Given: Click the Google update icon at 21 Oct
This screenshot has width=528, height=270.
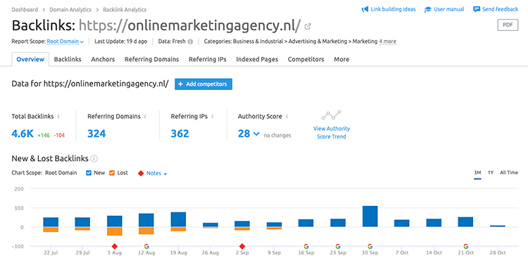Looking at the screenshot, I should click(466, 247).
